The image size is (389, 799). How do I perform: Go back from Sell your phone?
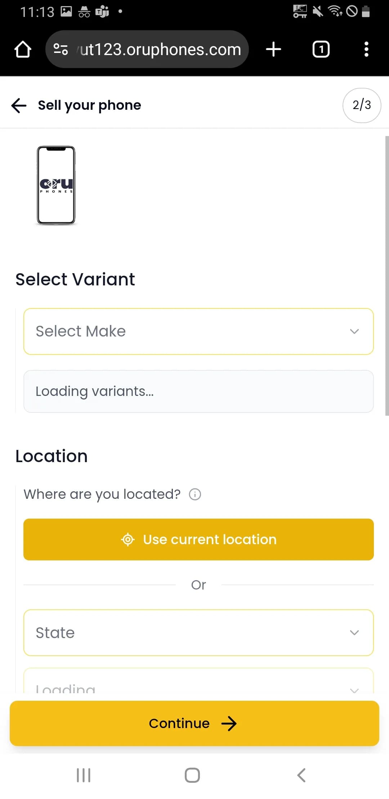19,105
